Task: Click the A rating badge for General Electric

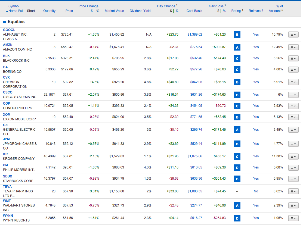Action: pyautogui.click(x=237, y=130)
